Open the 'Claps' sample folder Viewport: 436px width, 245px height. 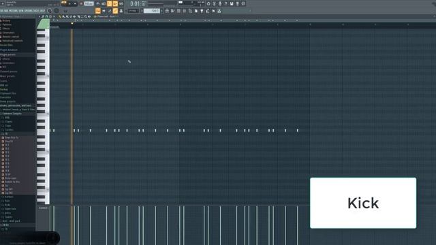8,125
